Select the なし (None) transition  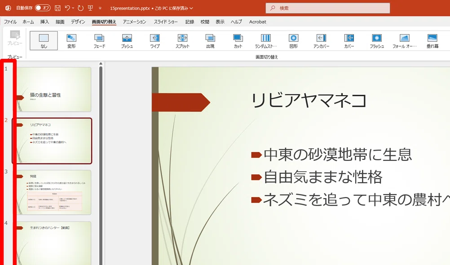click(x=44, y=41)
